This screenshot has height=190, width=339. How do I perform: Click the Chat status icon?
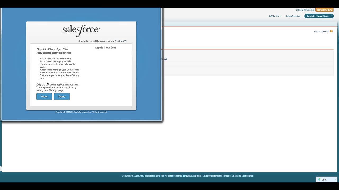point(319,179)
